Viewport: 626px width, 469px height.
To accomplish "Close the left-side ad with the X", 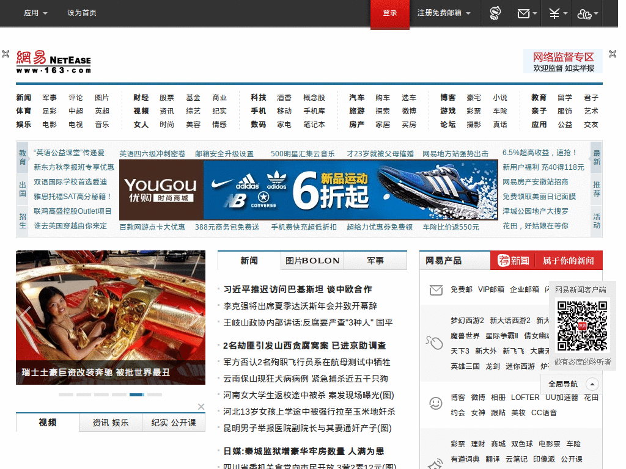I will (6, 54).
